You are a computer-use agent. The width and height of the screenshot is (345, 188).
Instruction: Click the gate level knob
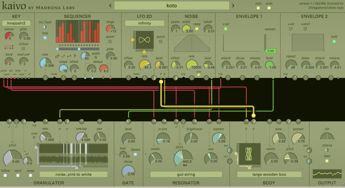[x=128, y=139]
